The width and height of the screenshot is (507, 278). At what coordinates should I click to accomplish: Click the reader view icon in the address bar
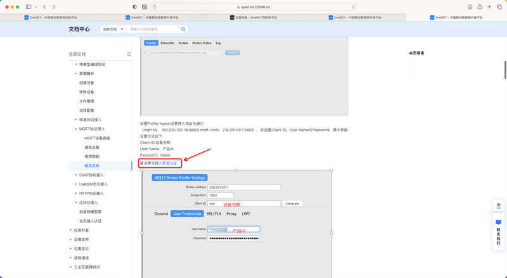tap(155, 7)
